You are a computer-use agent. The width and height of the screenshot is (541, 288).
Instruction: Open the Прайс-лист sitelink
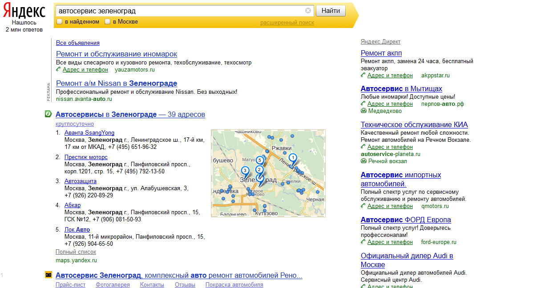pos(71,285)
